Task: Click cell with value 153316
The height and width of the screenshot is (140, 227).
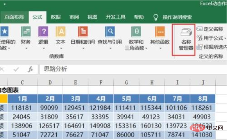Action: click(x=127, y=126)
